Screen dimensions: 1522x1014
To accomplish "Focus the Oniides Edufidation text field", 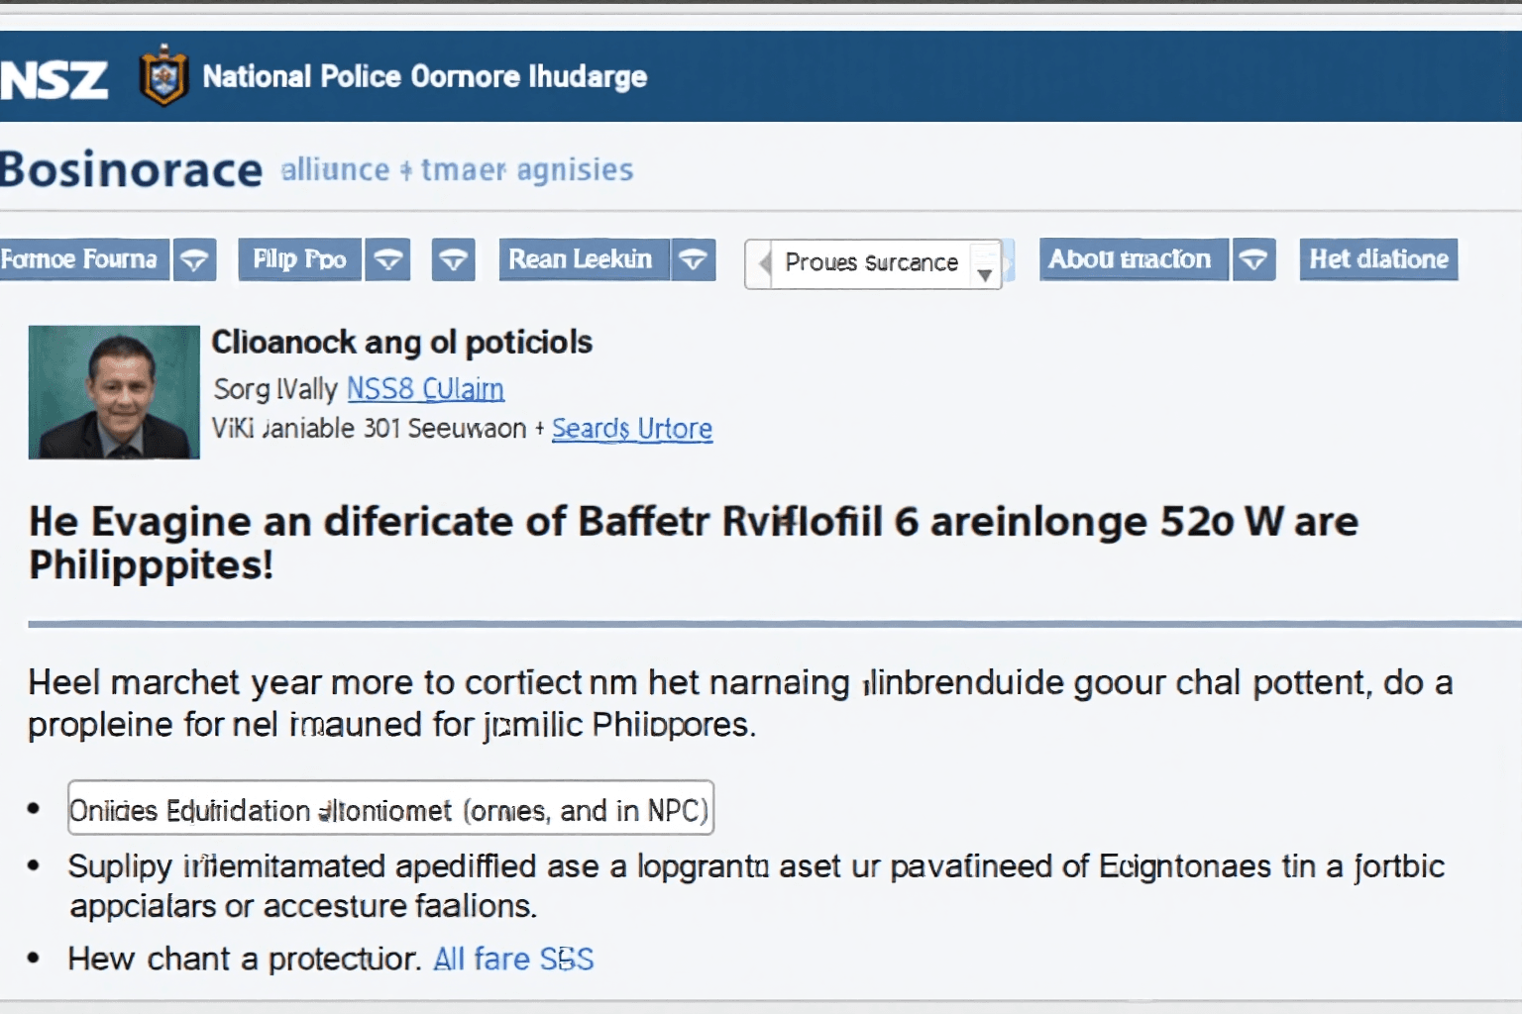I will (390, 809).
